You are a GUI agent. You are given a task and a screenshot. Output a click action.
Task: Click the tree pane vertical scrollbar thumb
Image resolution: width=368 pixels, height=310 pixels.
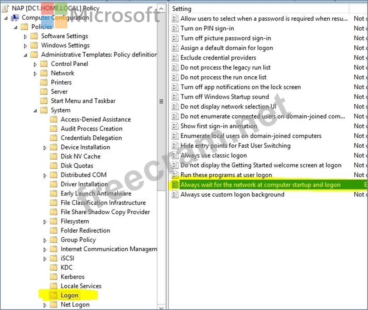[161, 102]
